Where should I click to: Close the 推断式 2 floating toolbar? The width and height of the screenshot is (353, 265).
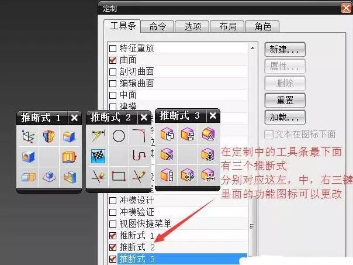144,118
